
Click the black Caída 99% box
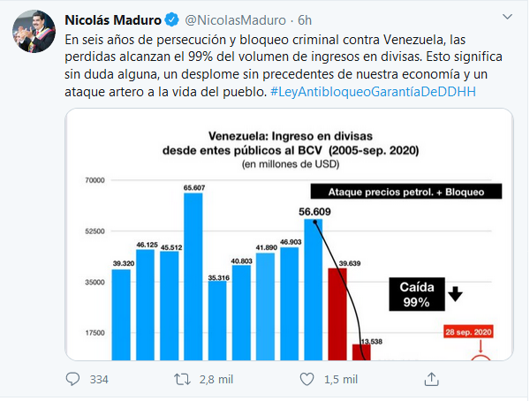pos(417,294)
